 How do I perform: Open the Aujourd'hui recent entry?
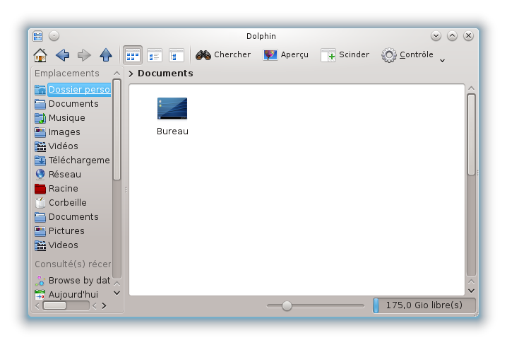point(73,295)
